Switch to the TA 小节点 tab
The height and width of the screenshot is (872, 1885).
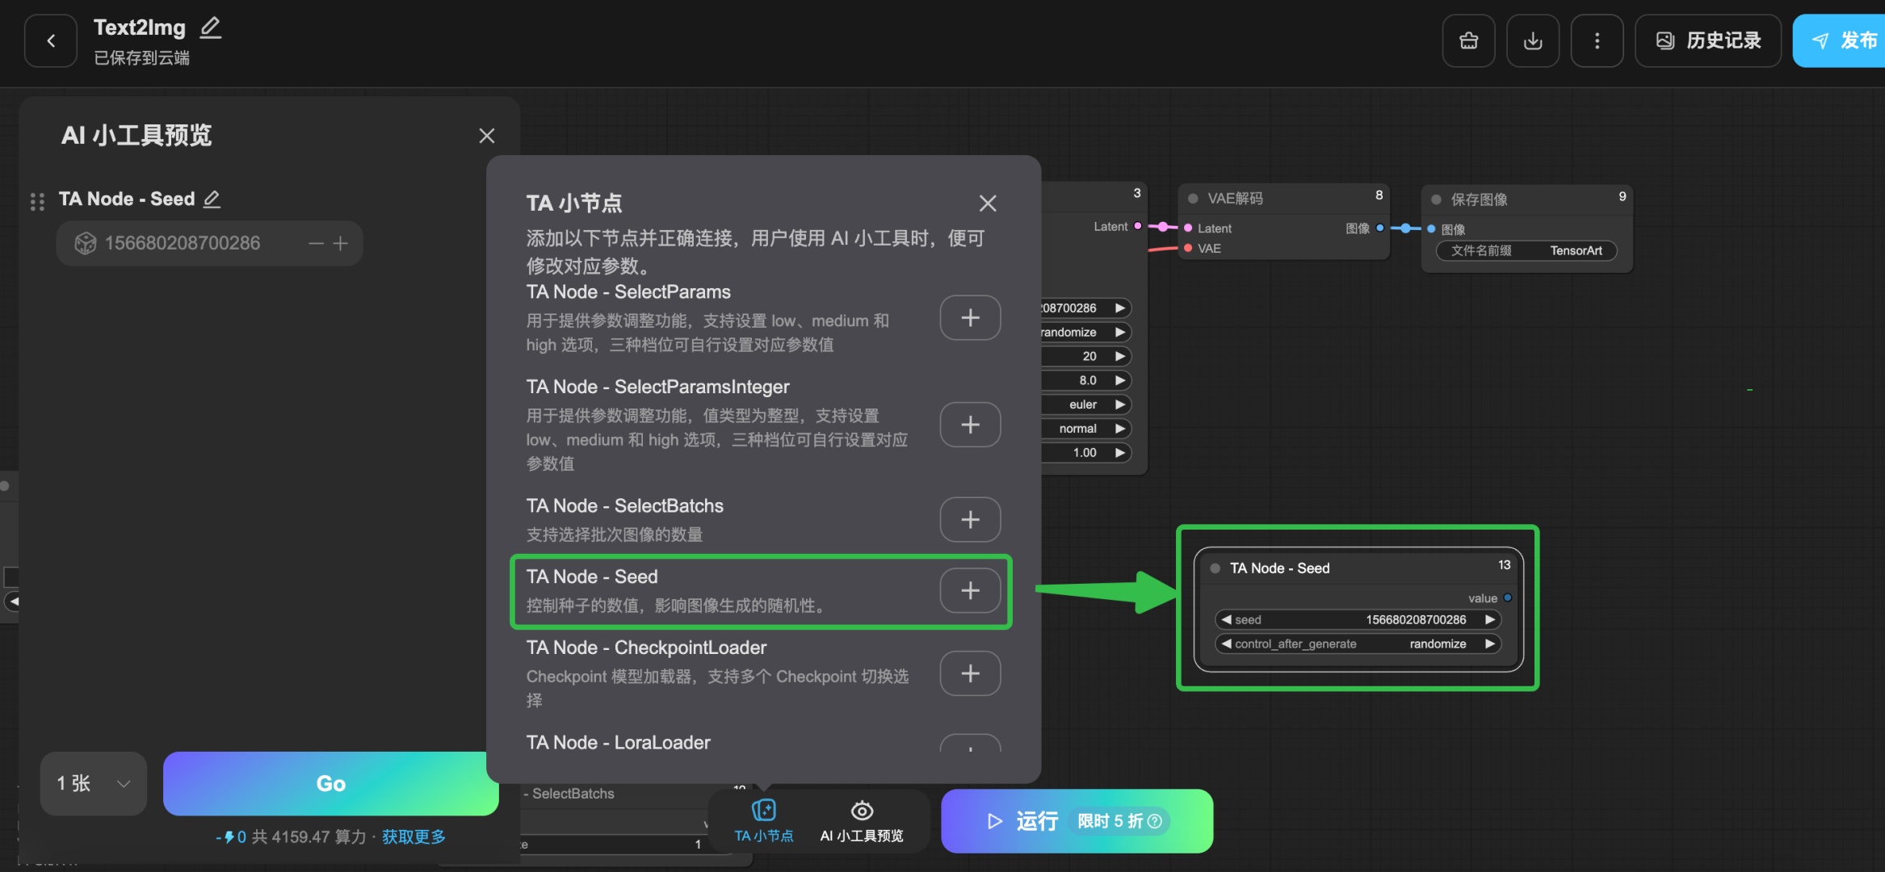tap(763, 820)
